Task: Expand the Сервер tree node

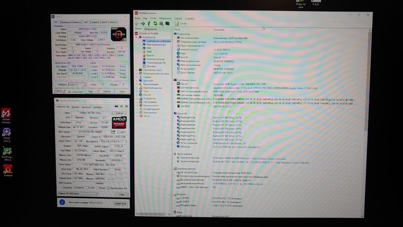Action: pos(136,77)
